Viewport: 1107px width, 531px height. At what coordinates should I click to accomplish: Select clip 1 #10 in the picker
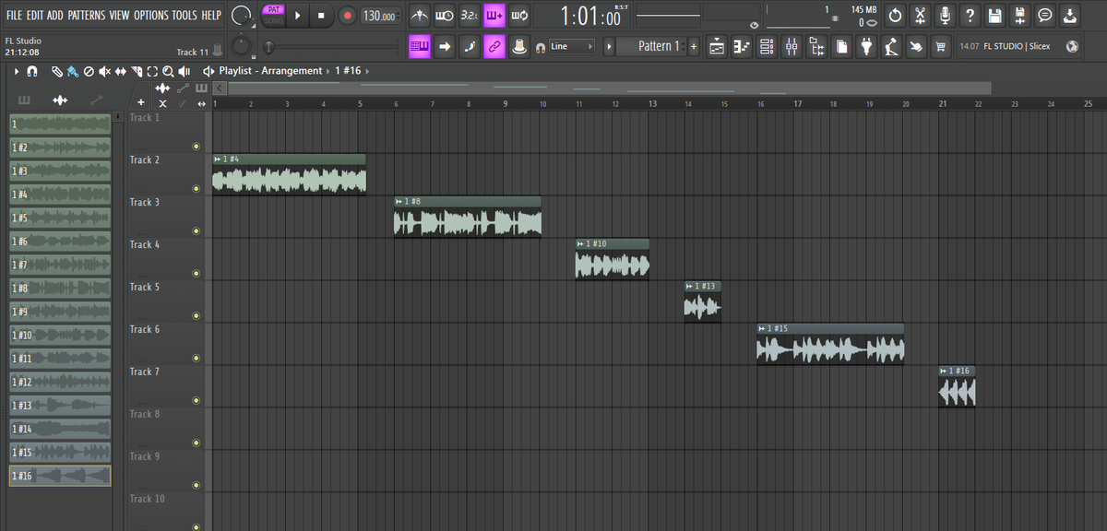[60, 335]
